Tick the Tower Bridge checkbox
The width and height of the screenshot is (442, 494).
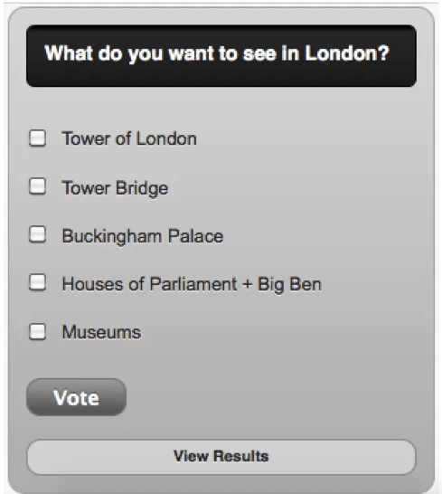[37, 186]
